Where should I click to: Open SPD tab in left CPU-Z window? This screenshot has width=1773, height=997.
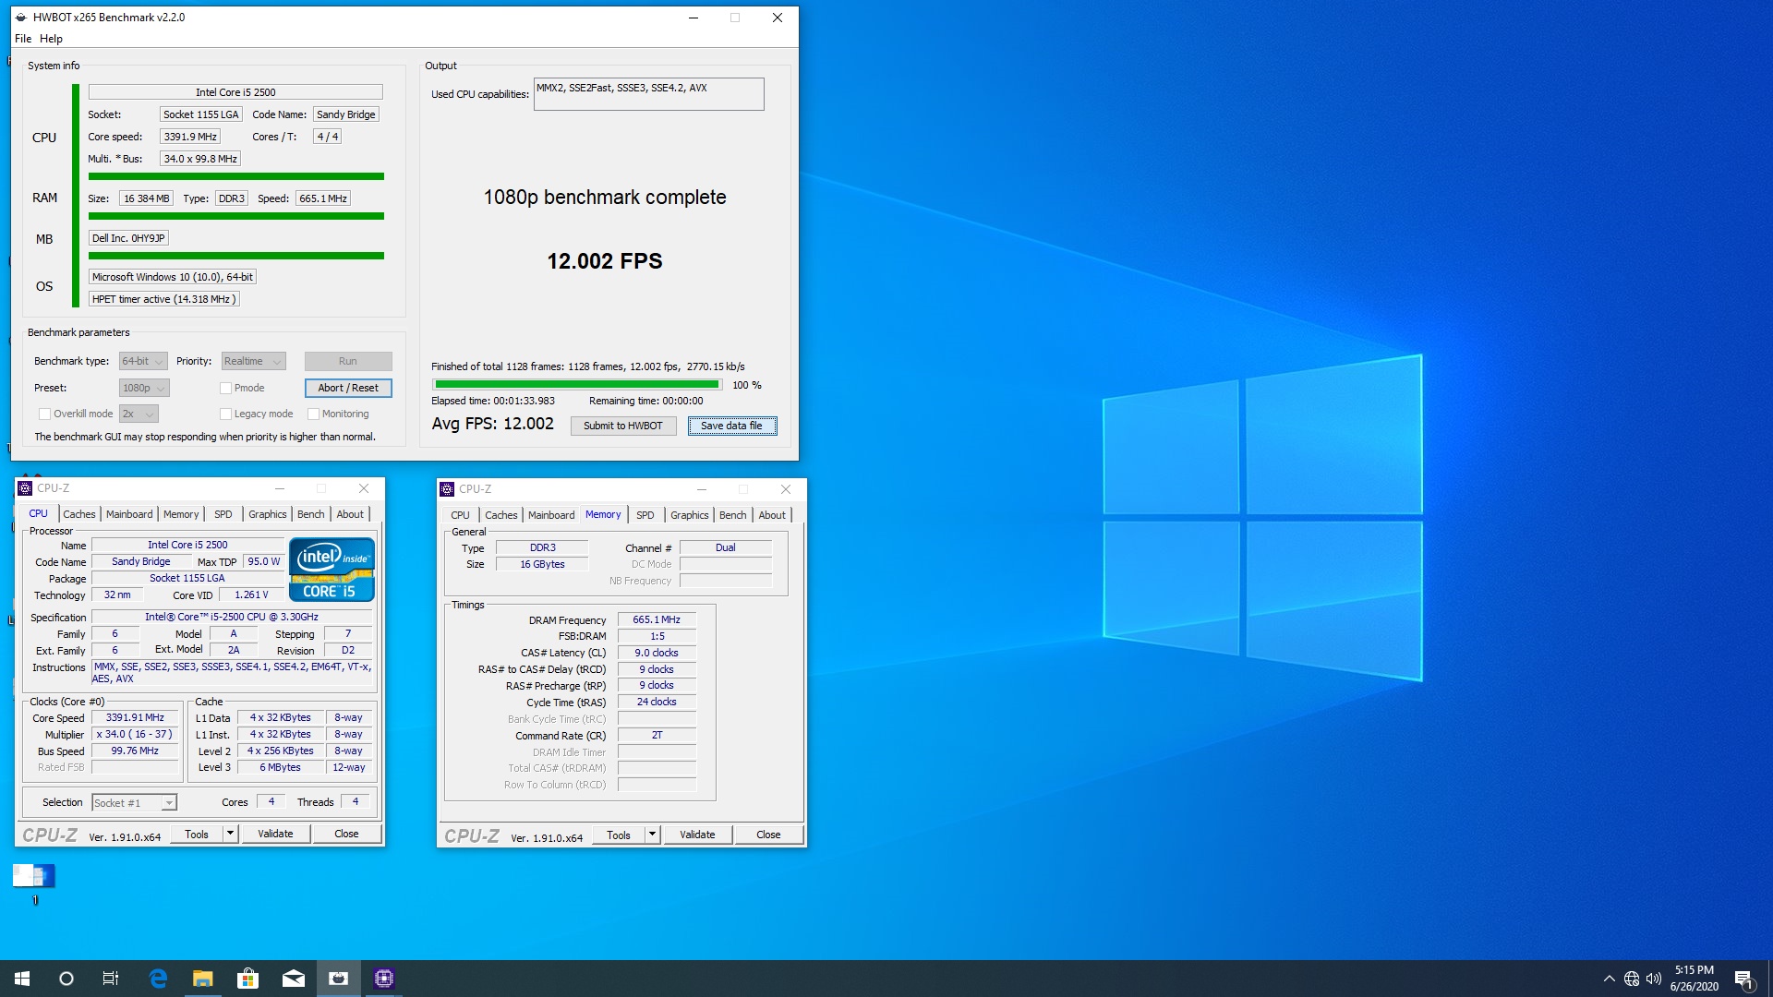pyautogui.click(x=223, y=514)
